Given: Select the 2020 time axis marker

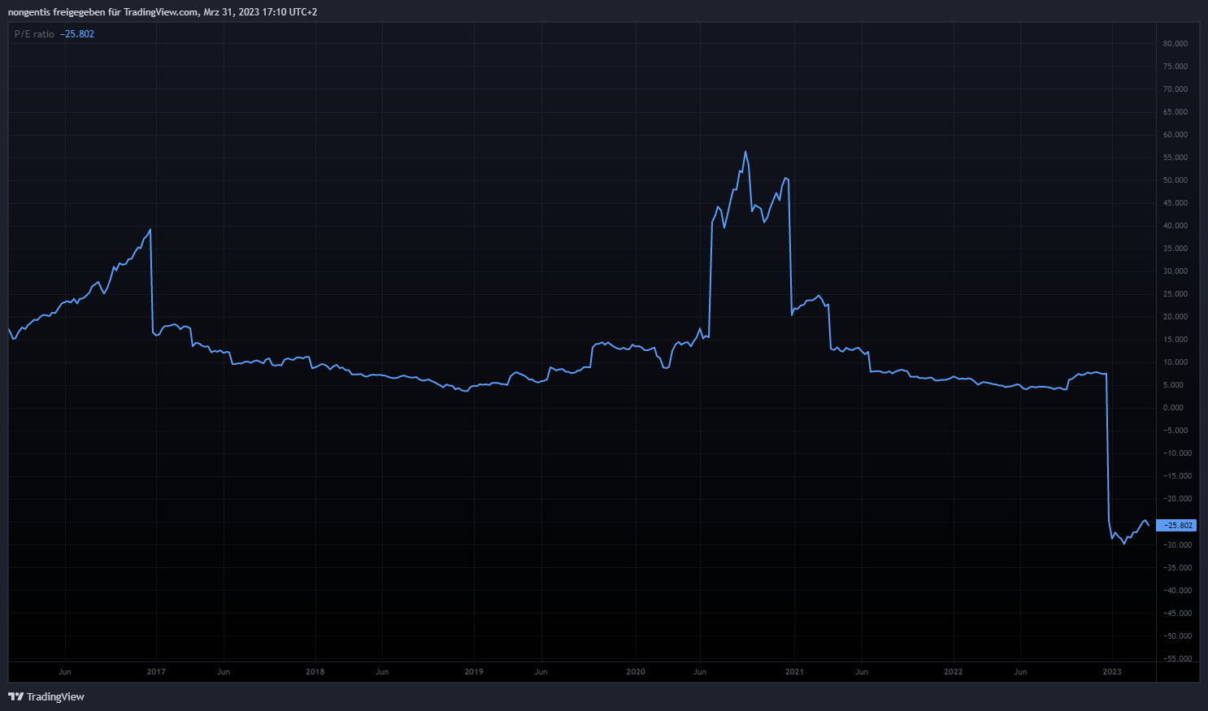Looking at the screenshot, I should pos(635,672).
